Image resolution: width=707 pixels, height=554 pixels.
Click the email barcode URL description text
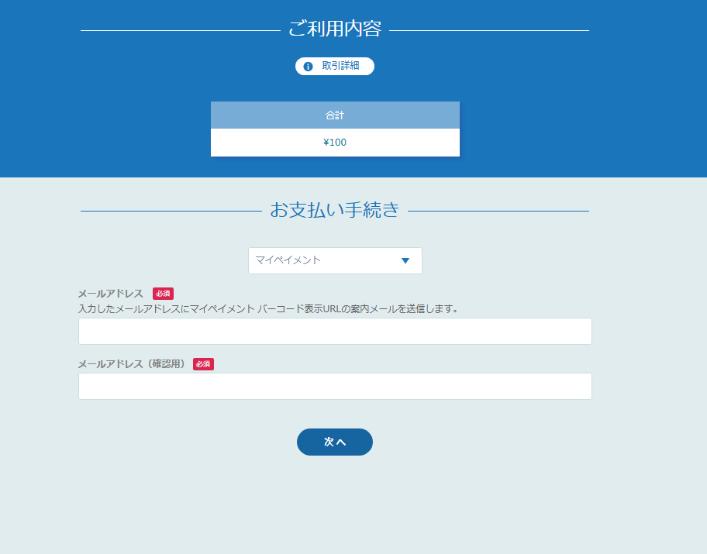click(268, 308)
